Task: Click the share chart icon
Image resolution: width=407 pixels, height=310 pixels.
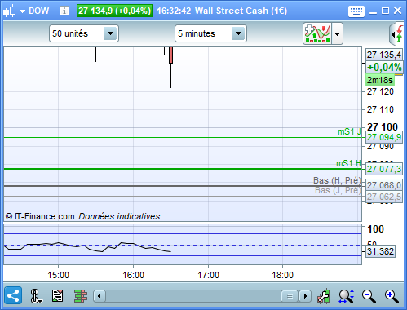Action: [x=13, y=295]
